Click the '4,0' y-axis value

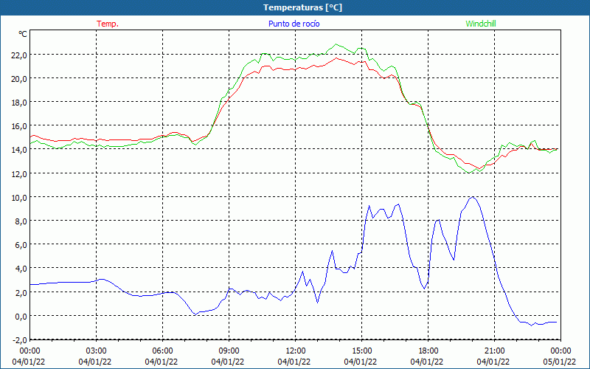tap(21, 269)
